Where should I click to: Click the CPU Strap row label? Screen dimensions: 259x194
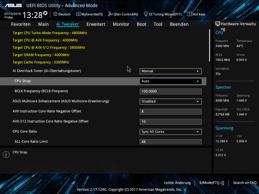pyautogui.click(x=23, y=81)
